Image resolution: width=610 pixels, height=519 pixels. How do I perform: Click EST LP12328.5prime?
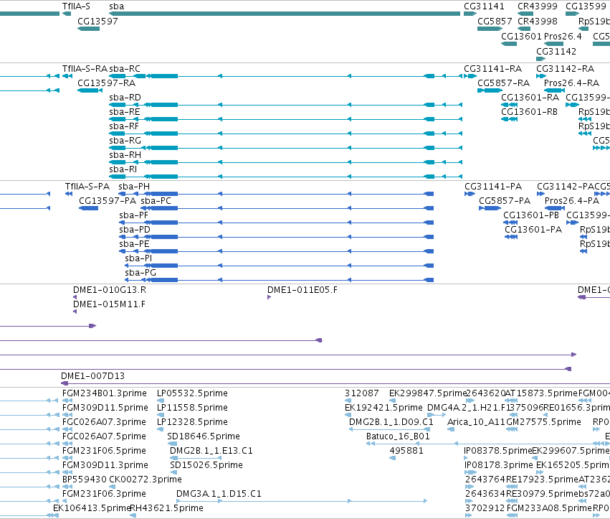click(x=192, y=422)
